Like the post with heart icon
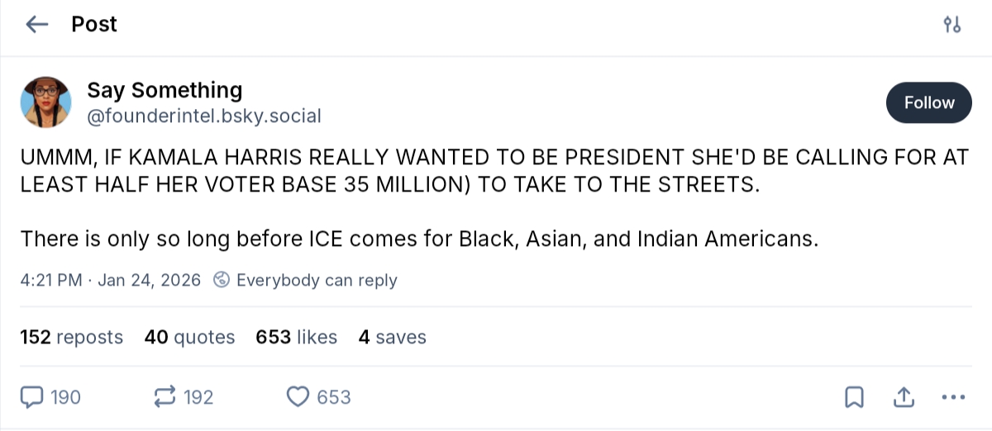This screenshot has height=431, width=992. [297, 397]
